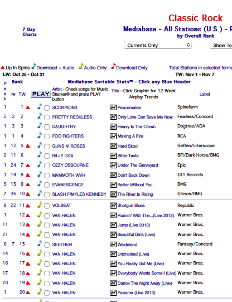Click the Dance The Night Away (Live) title
The width and height of the screenshot is (232, 302).
pos(144,283)
